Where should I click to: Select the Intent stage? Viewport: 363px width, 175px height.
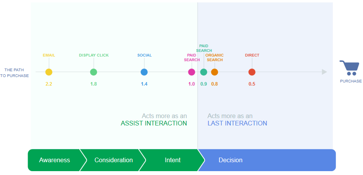pos(172,160)
